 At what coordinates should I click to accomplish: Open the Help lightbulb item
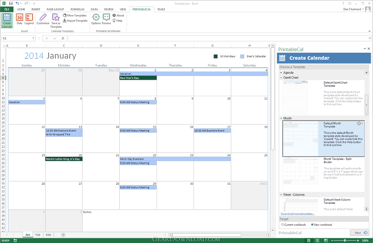pos(117,21)
